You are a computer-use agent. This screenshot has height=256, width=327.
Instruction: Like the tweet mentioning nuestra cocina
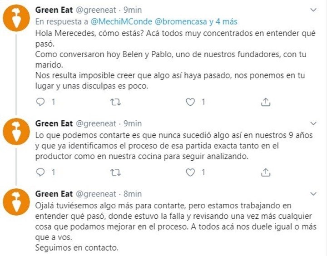tap(191, 172)
